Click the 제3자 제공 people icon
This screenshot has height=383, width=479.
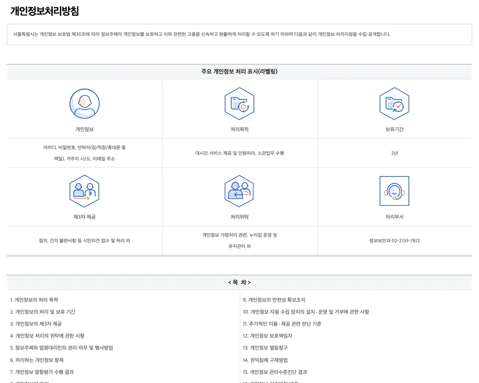click(x=85, y=191)
